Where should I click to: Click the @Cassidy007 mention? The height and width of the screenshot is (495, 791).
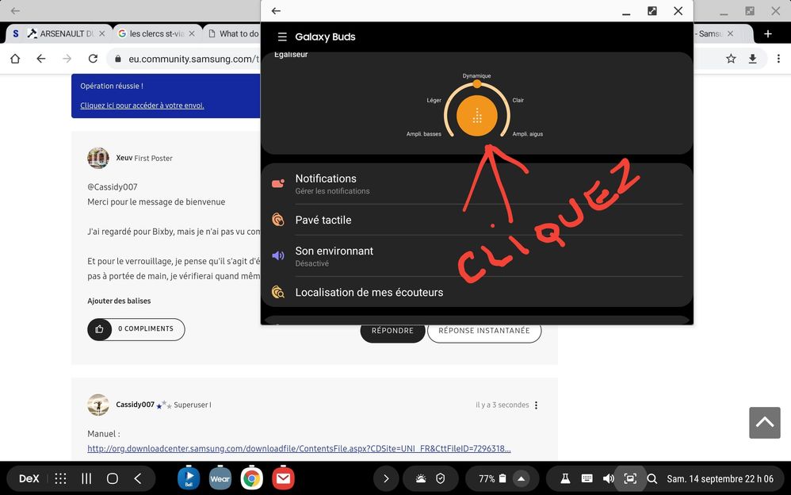coord(113,187)
